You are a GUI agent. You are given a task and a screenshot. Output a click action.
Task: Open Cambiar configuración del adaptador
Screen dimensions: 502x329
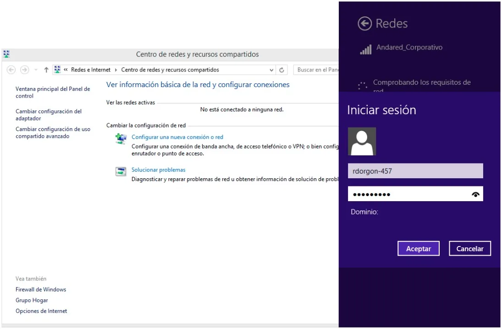coord(49,115)
